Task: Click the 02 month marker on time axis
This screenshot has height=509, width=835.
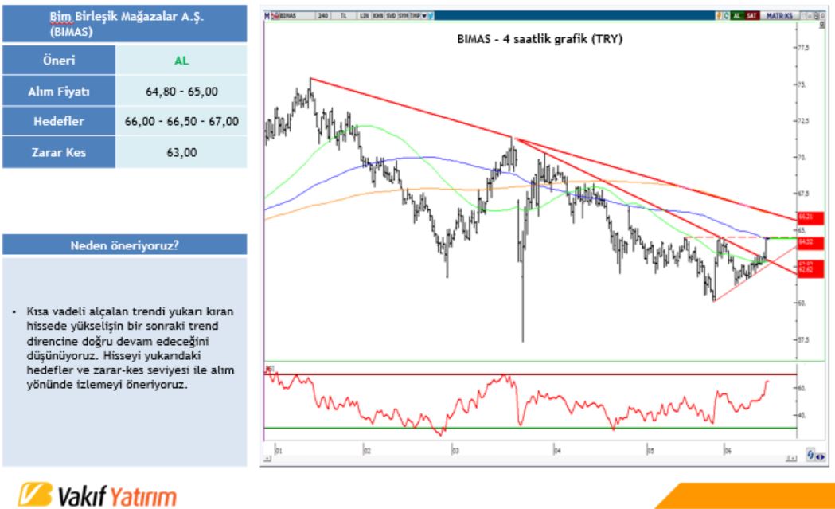Action: click(x=367, y=450)
